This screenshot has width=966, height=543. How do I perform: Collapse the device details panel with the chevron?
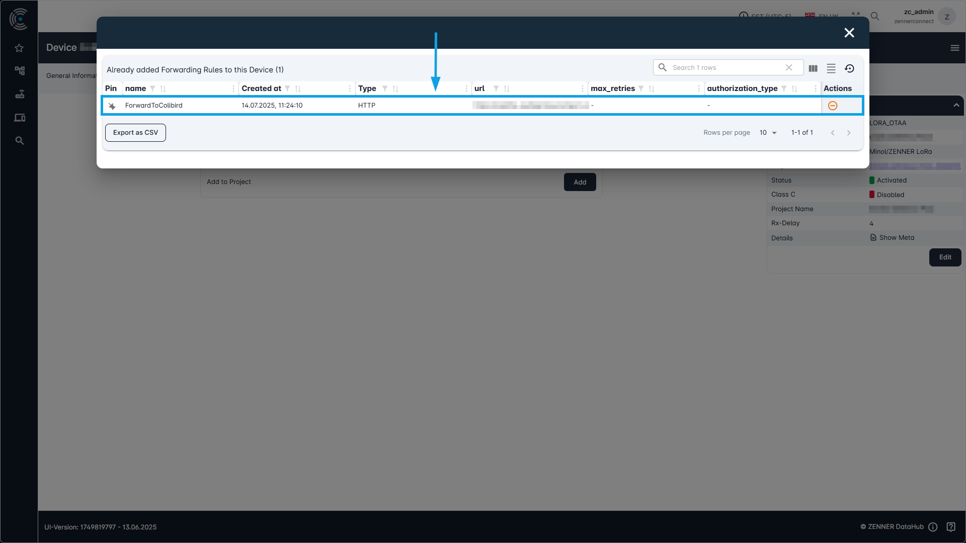point(956,106)
